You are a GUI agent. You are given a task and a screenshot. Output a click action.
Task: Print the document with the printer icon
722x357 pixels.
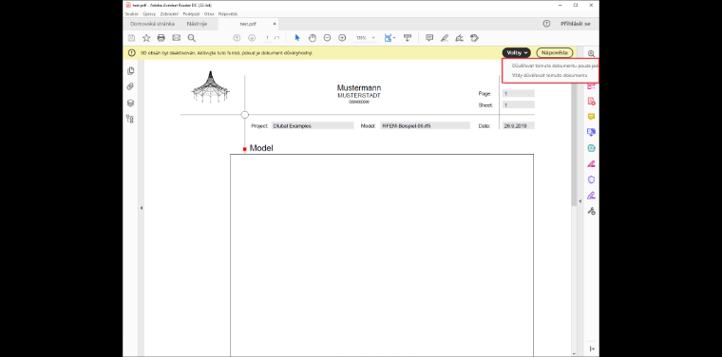(161, 38)
